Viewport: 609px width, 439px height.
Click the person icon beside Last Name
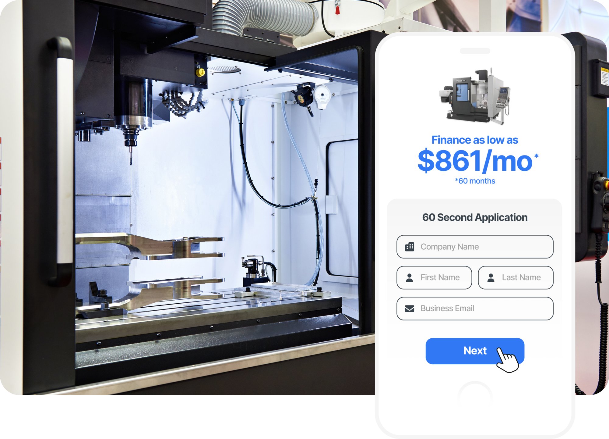[x=491, y=277]
